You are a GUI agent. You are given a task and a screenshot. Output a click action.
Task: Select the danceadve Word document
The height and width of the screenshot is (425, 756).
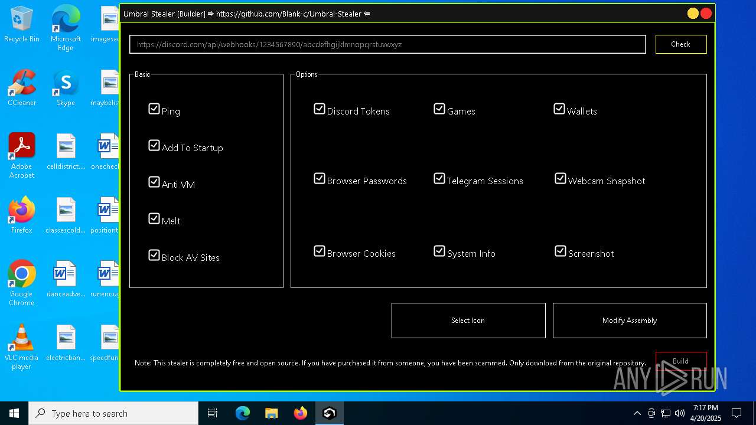[66, 279]
